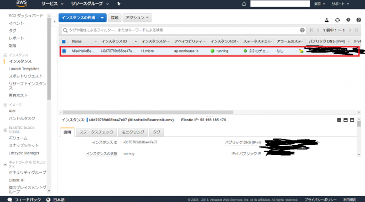Maximize the details pane layout
The width and height of the screenshot is (365, 202).
[x=352, y=120]
